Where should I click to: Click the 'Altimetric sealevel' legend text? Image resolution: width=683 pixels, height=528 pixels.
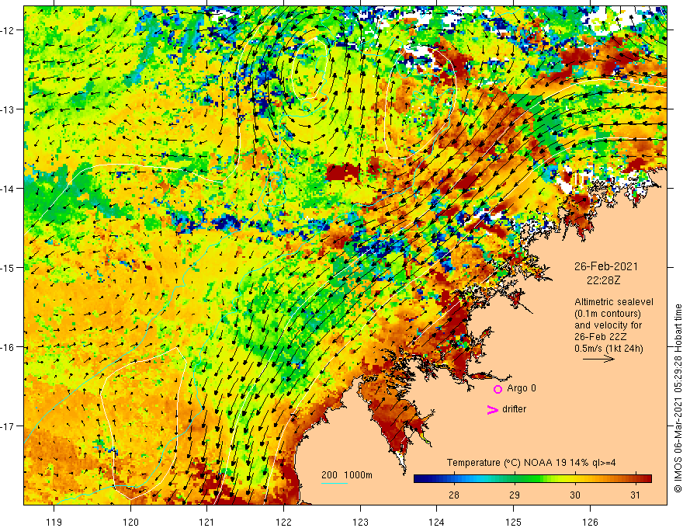click(x=614, y=302)
